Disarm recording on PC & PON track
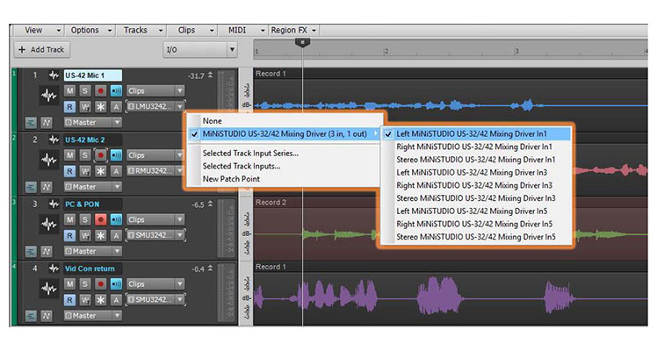Screen dimensions: 657x351 (x=100, y=219)
